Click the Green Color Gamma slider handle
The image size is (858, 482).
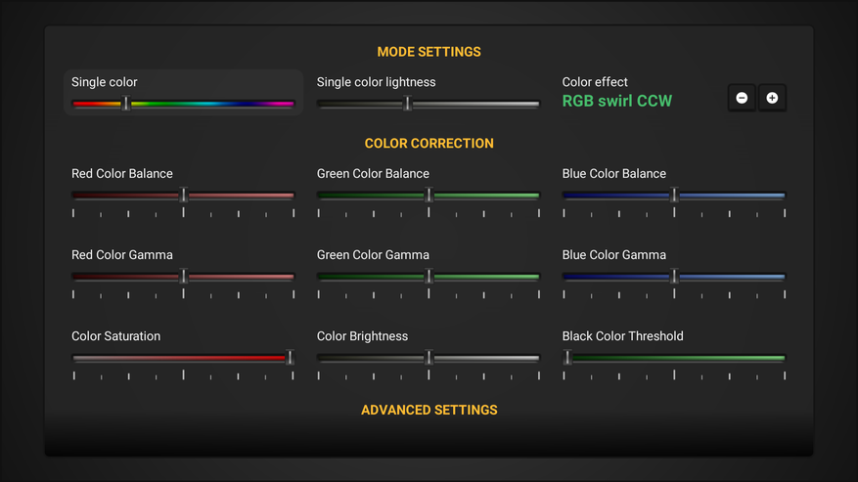point(429,277)
